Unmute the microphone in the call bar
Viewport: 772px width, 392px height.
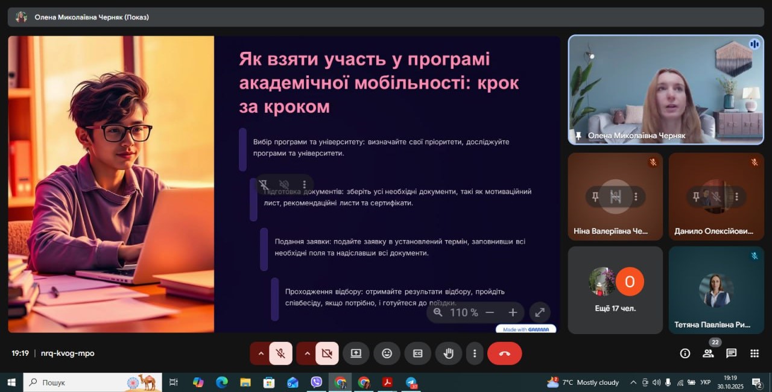280,353
